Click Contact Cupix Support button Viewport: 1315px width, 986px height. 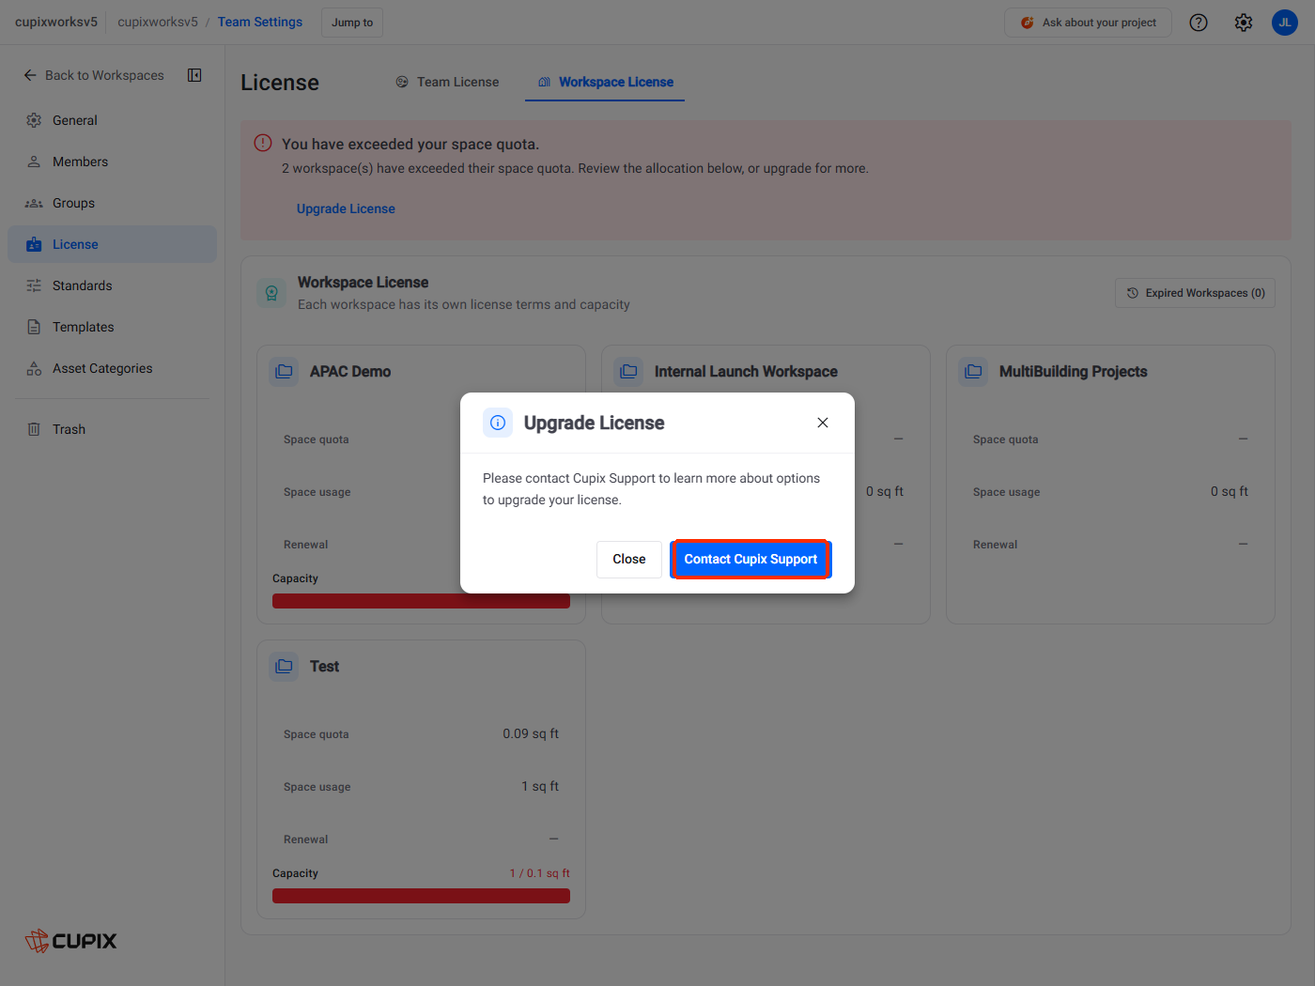(750, 560)
